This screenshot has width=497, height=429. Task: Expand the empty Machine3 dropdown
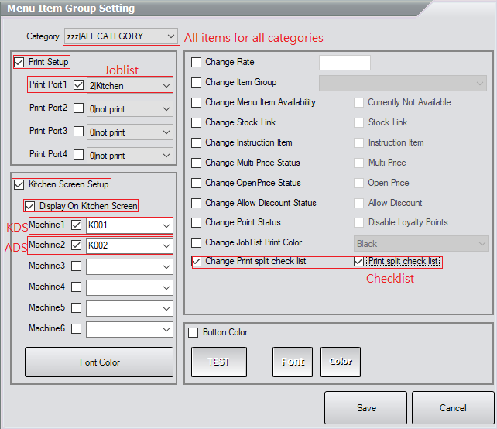129,266
